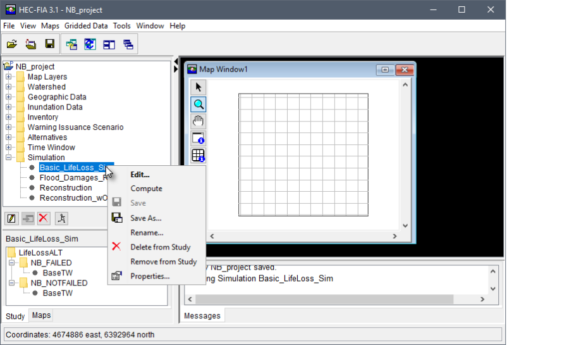Click the Save floppy disk toolbar icon
Screen dimensions: 569x345
50,44
